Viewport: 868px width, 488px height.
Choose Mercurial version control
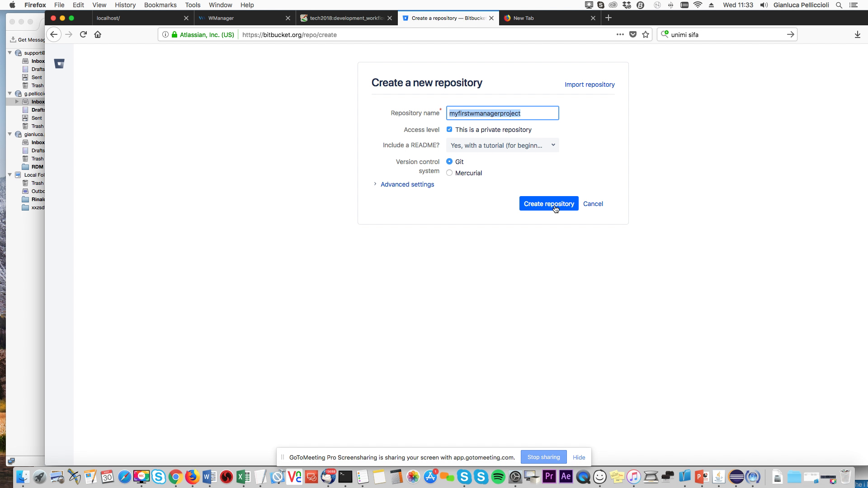(449, 173)
